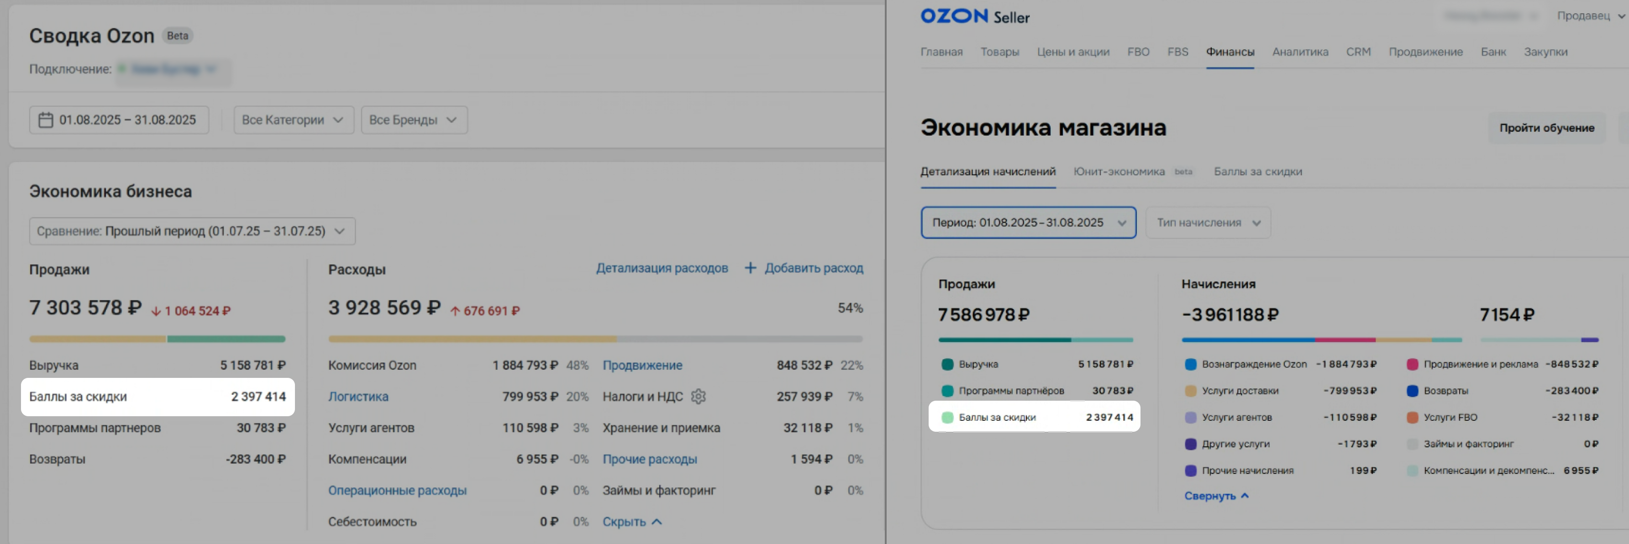The image size is (1629, 544).
Task: Click the calendar icon in date range field
Action: pyautogui.click(x=46, y=120)
